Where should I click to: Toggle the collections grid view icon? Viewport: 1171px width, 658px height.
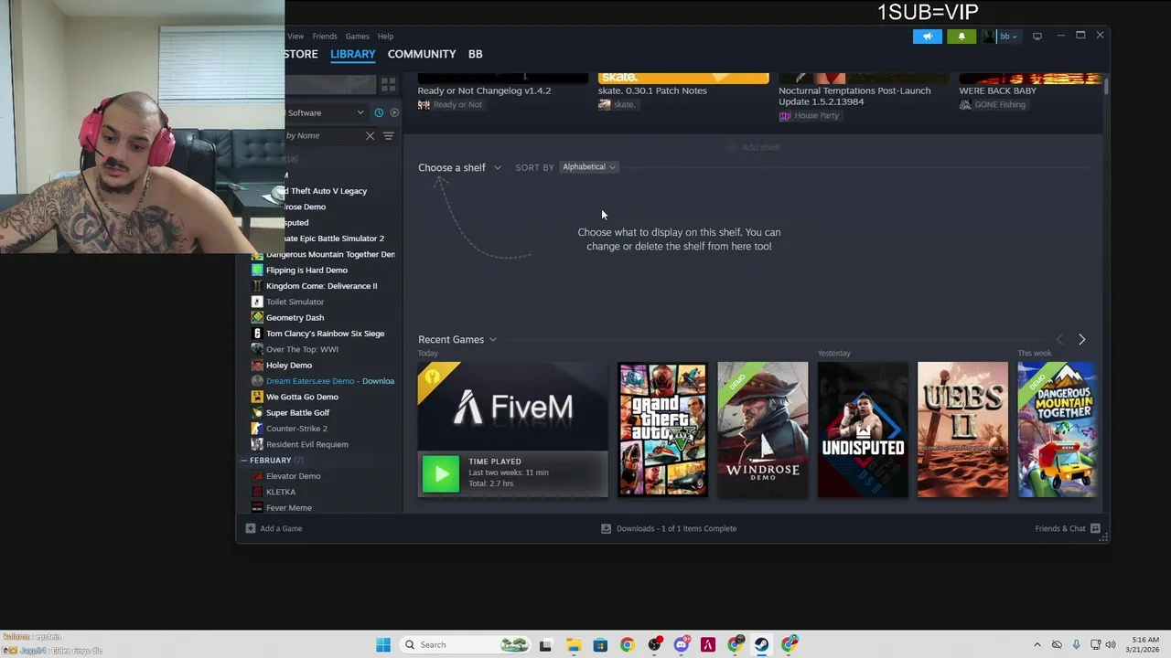[388, 84]
